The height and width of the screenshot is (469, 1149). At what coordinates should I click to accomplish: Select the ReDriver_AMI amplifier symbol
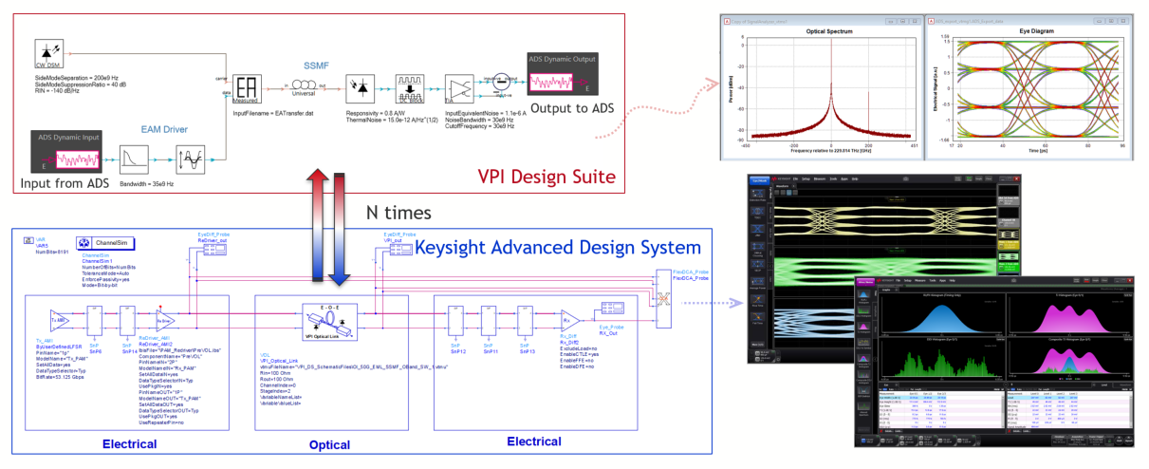click(x=165, y=320)
